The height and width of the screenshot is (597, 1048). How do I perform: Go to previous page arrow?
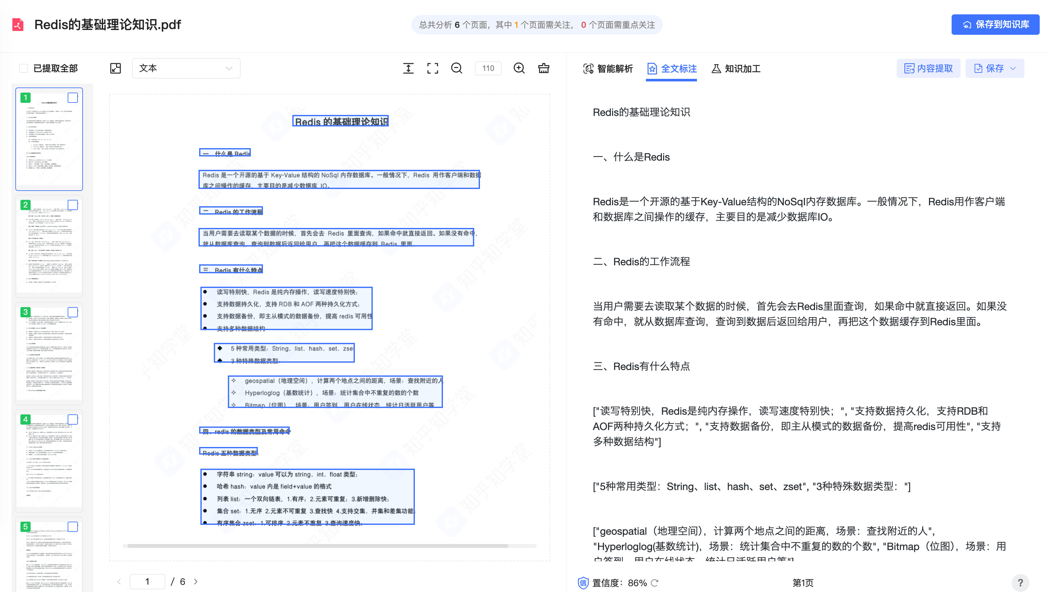[x=119, y=581]
